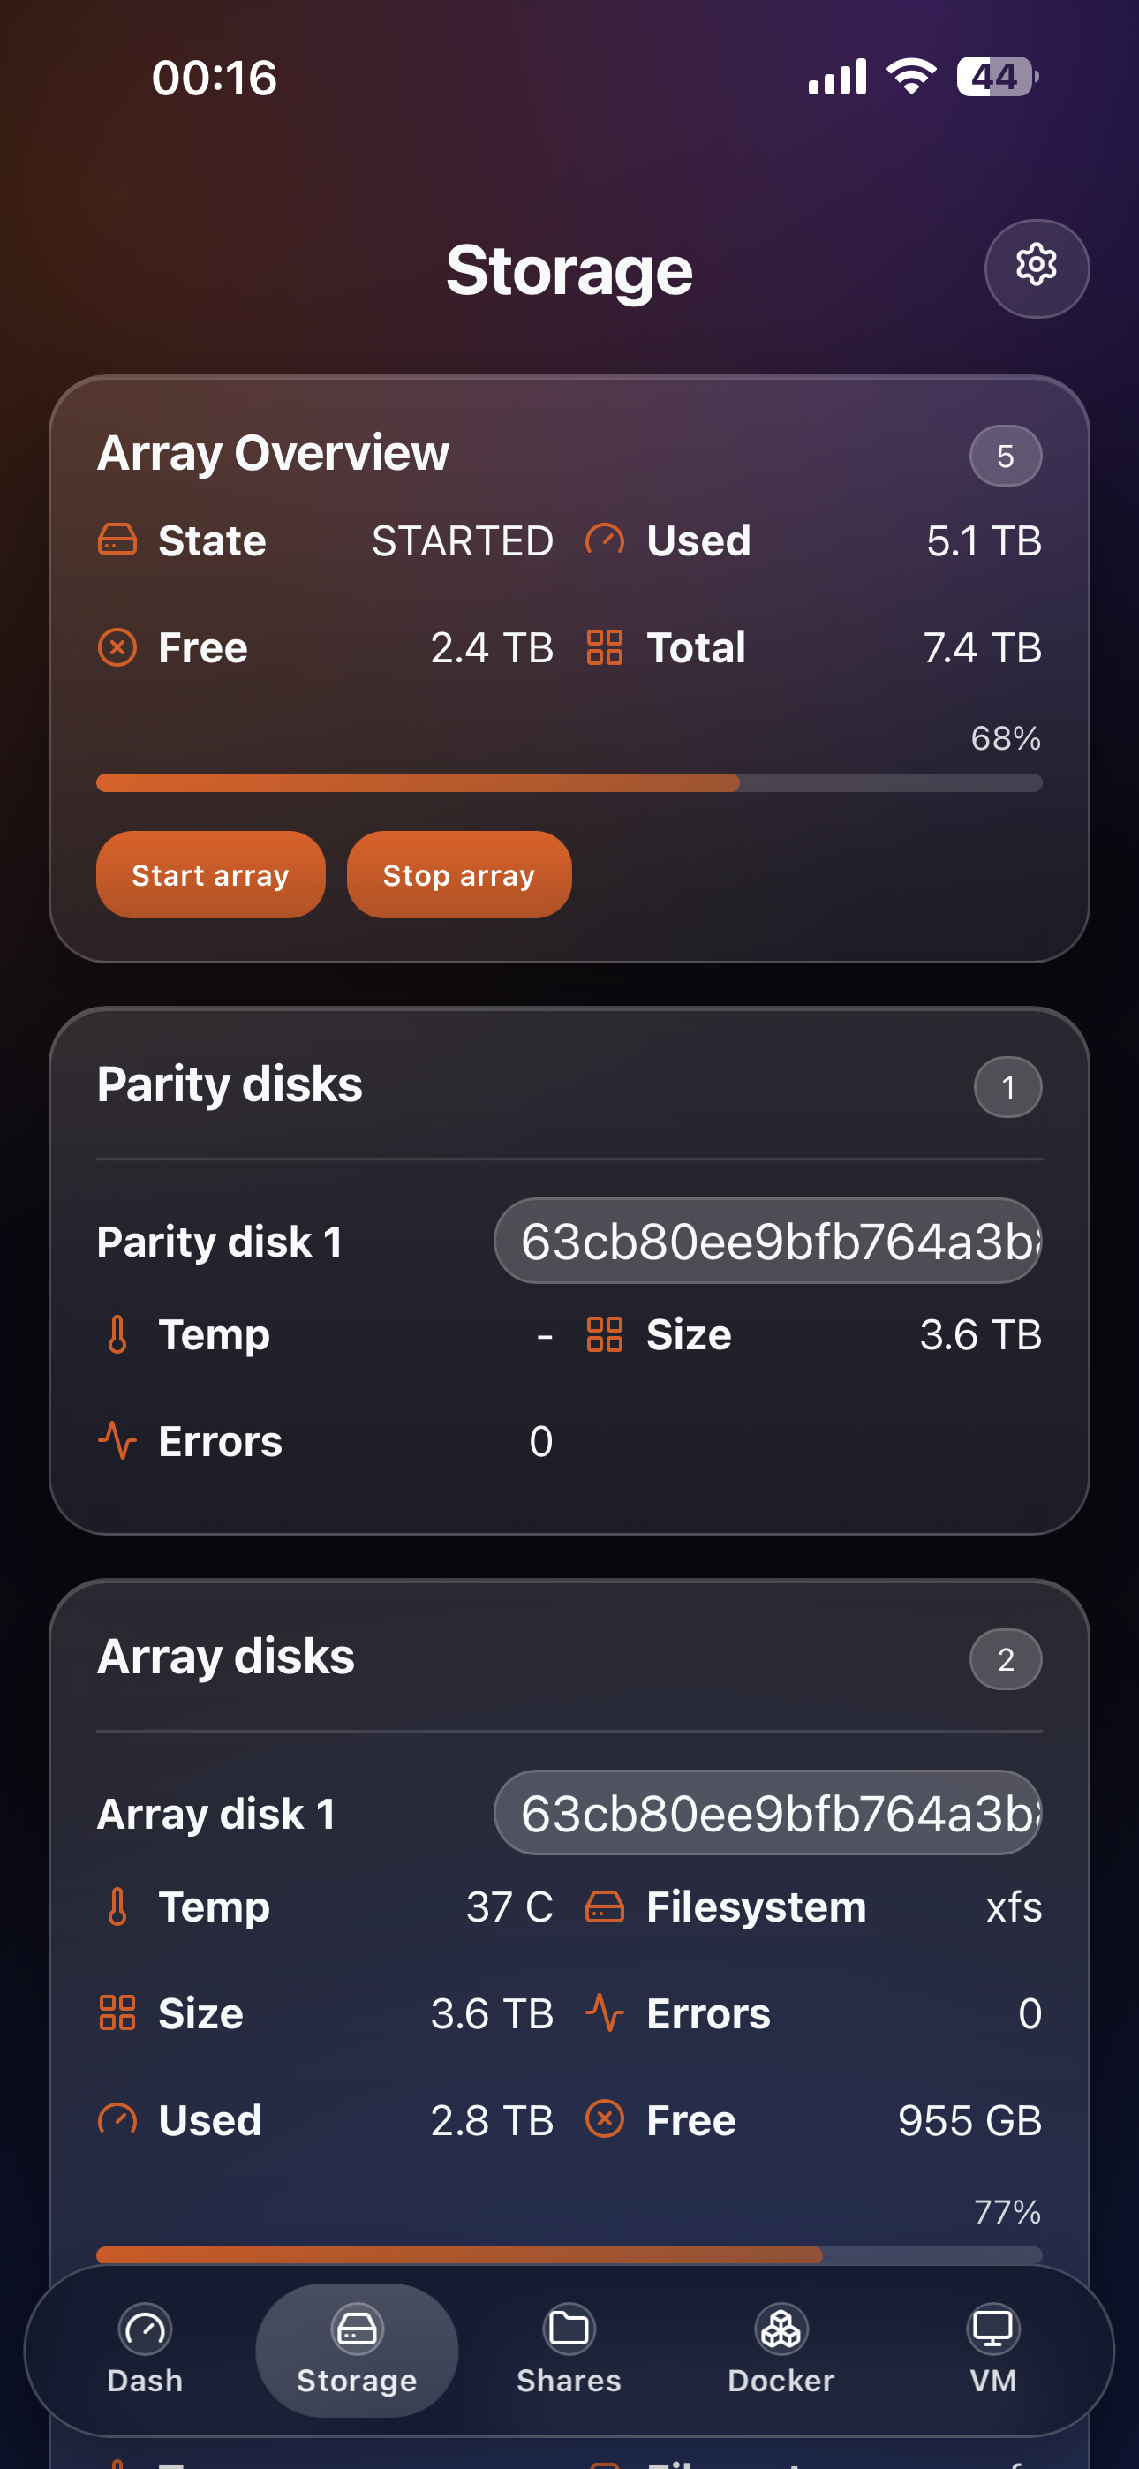Expand the Array disks badge showing 2
Image resolution: width=1139 pixels, height=2469 pixels.
pyautogui.click(x=1006, y=1659)
